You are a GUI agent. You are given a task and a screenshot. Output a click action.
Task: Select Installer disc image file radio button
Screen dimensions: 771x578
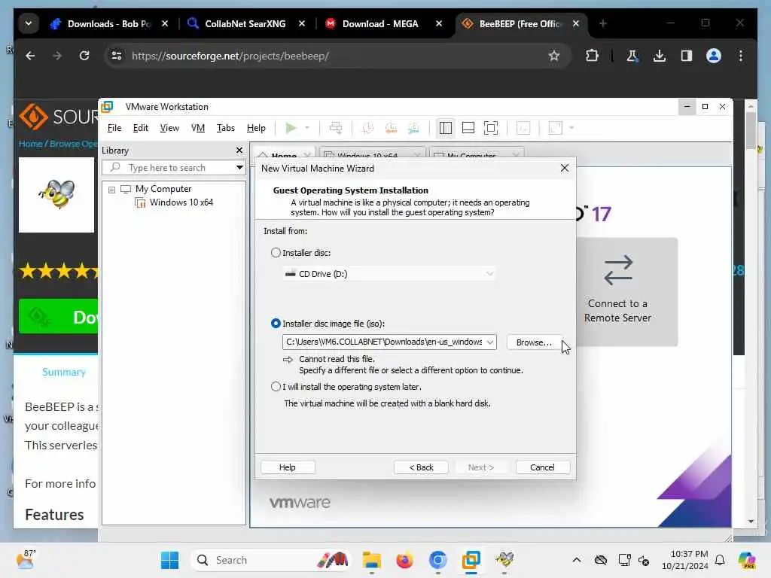click(276, 324)
